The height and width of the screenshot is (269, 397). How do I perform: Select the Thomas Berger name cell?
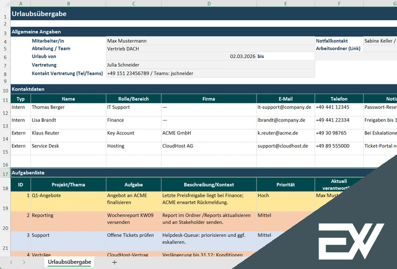(68, 110)
